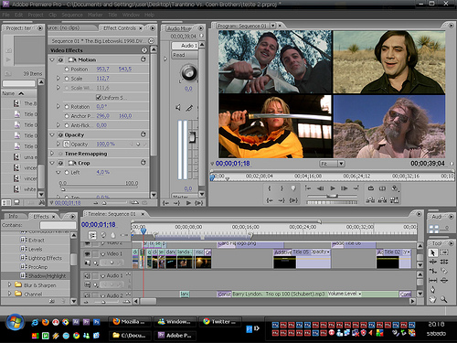Reset the Motion effect
Screen dimensions: 457x343
(143, 59)
